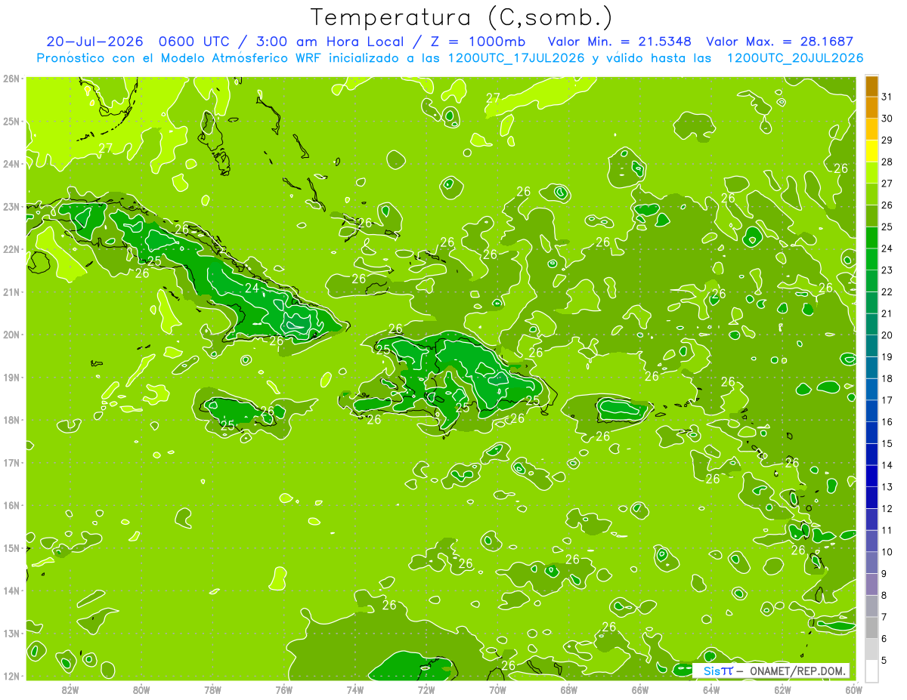Click the '3:00 am Hora Local' text
Screen dimensions: 907x700
coord(330,42)
